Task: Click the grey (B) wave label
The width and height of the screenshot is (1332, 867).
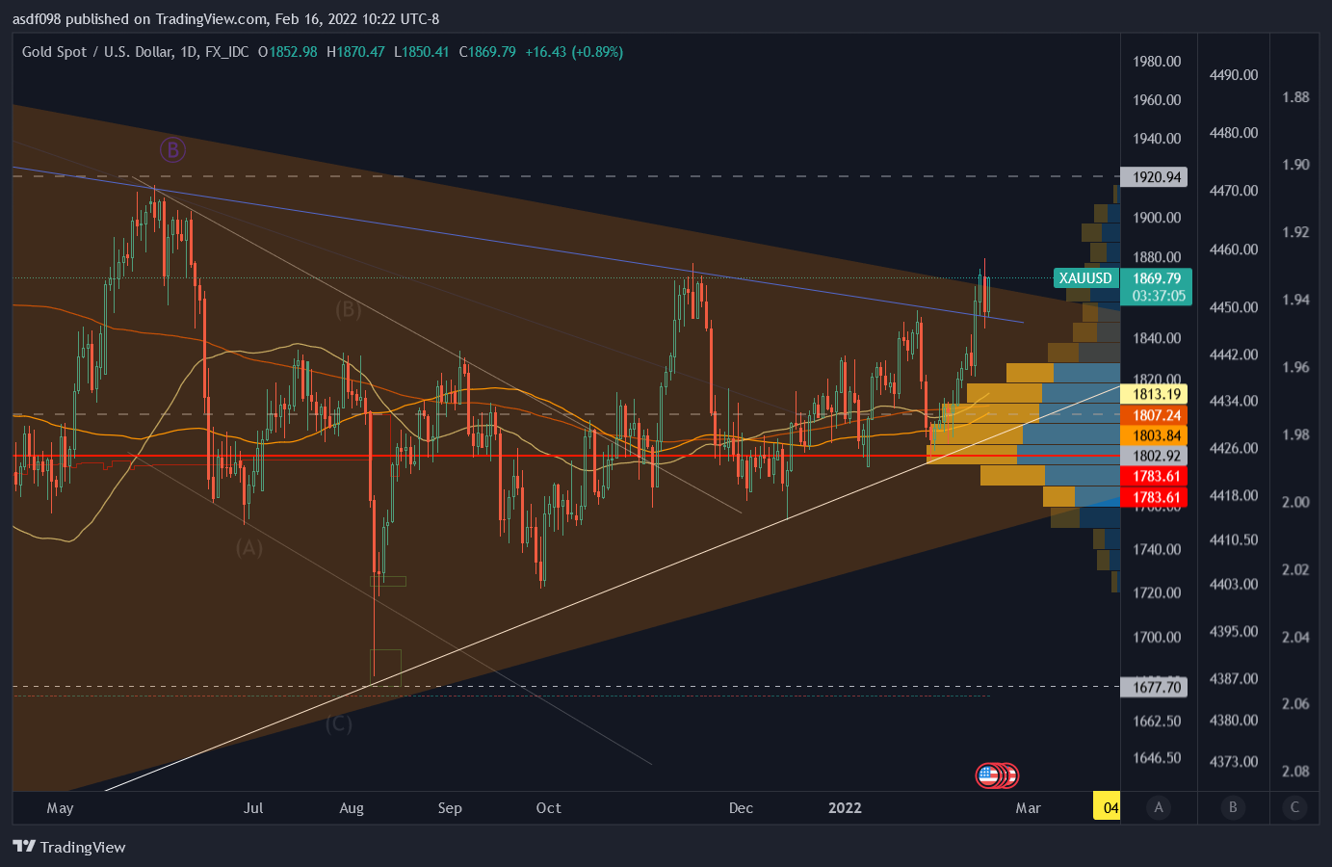Action: (x=348, y=309)
